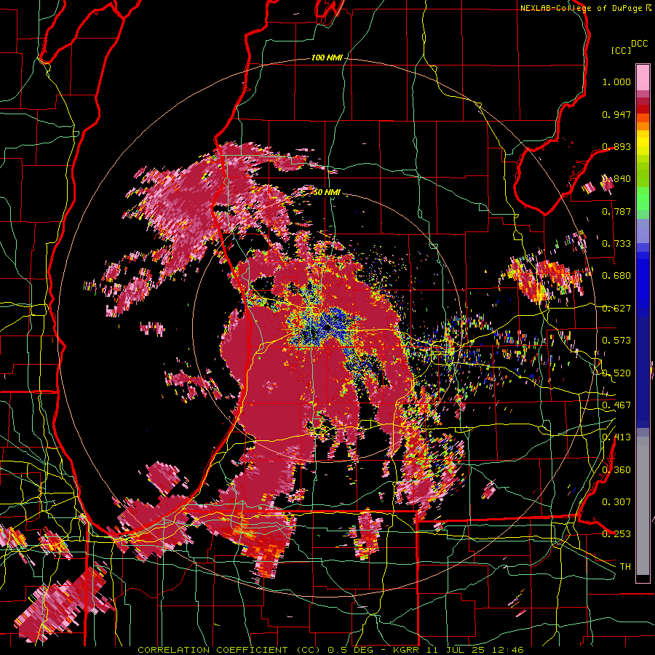Select the 0.947 scale value

click(616, 114)
